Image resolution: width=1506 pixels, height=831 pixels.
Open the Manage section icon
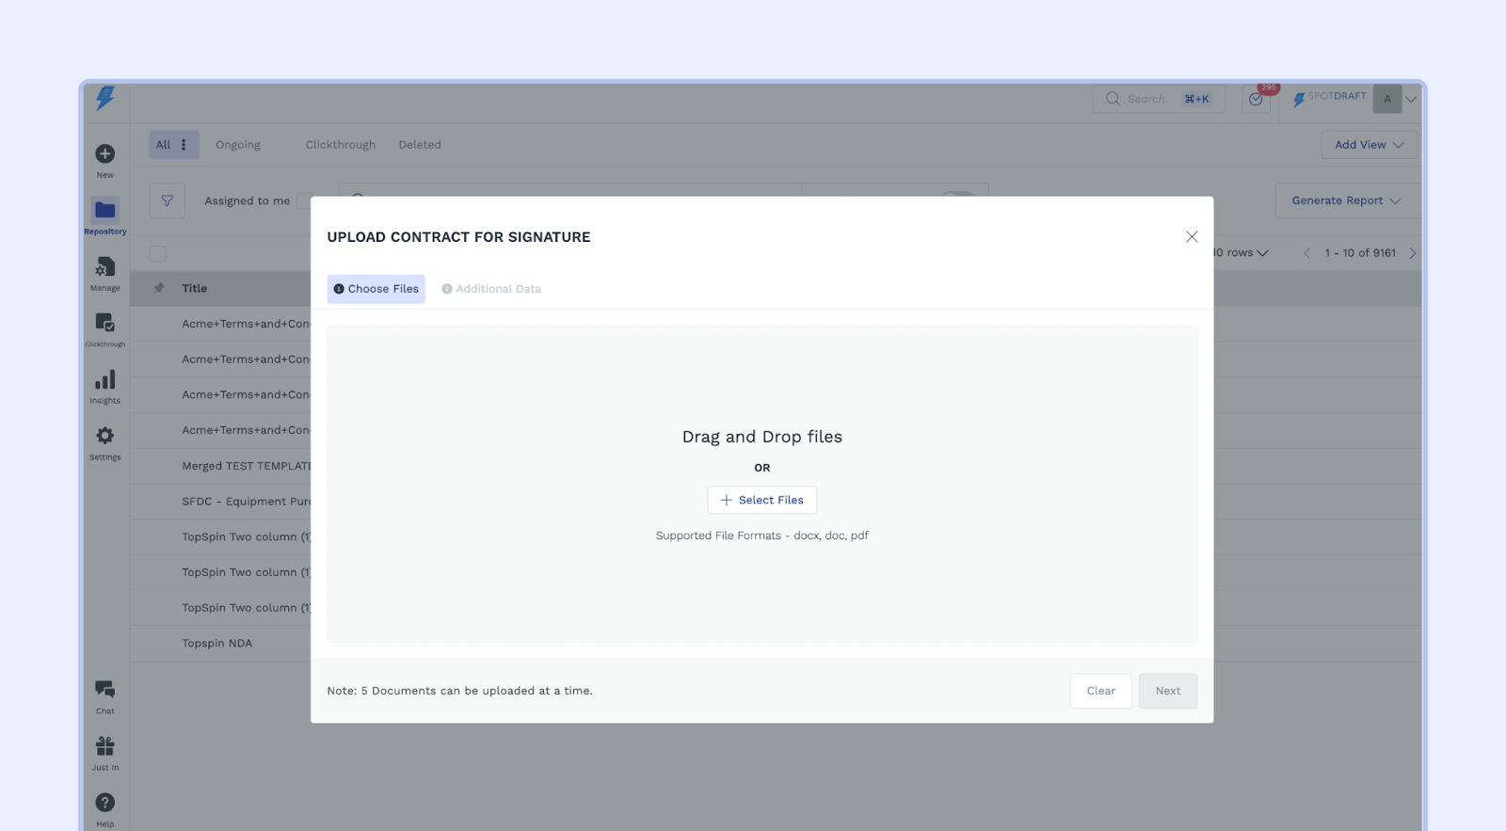click(x=105, y=268)
